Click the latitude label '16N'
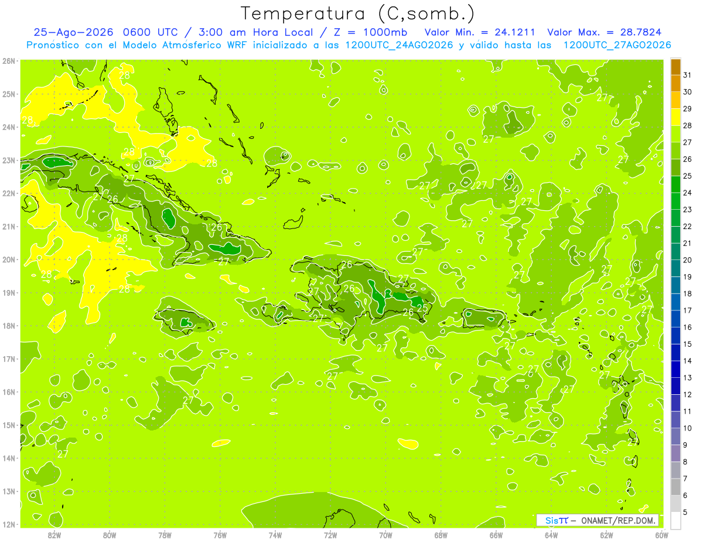 coord(9,392)
